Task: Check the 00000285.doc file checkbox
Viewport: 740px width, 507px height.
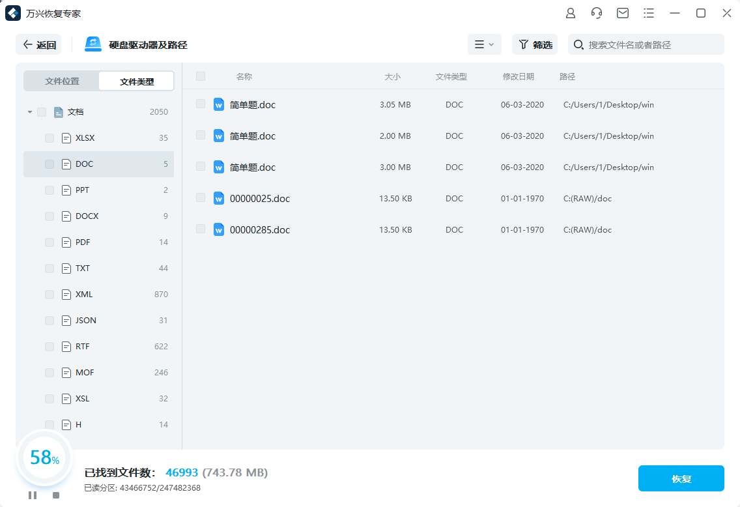Action: pyautogui.click(x=201, y=229)
